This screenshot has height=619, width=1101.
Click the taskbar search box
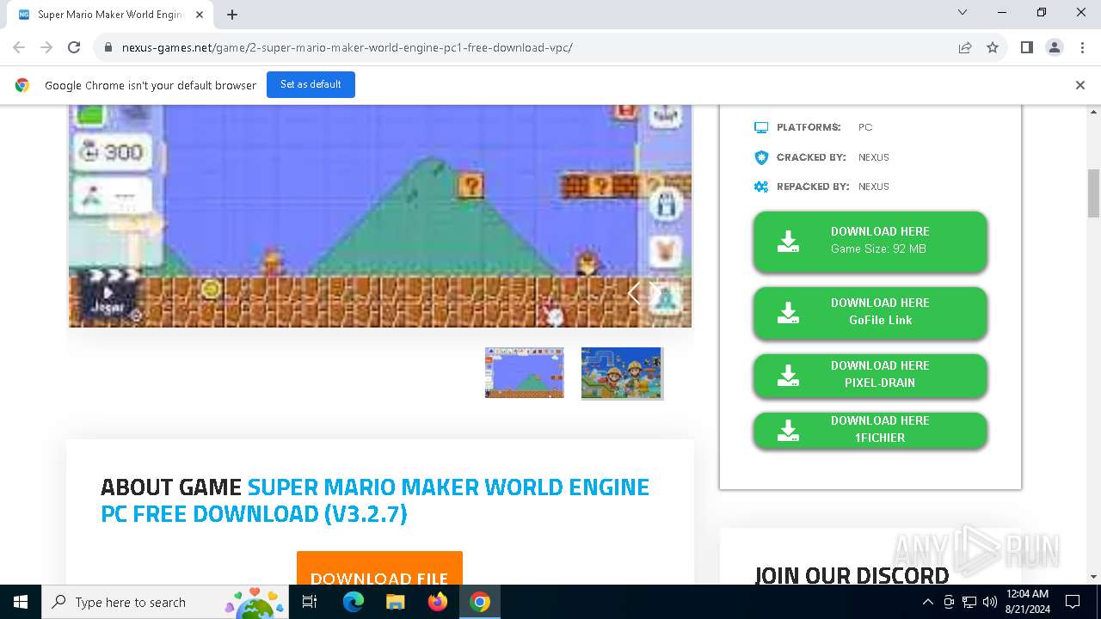tap(167, 602)
